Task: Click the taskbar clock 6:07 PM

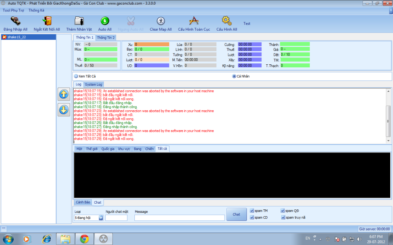Action: [x=376, y=237]
